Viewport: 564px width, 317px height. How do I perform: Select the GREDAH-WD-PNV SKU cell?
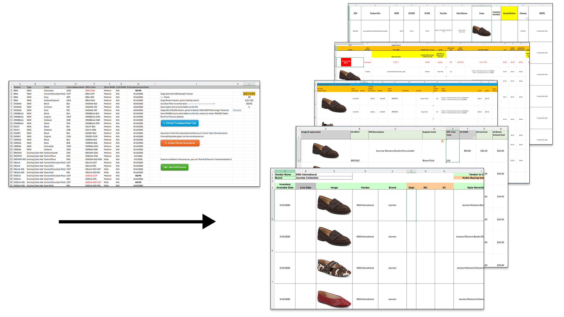(94, 159)
